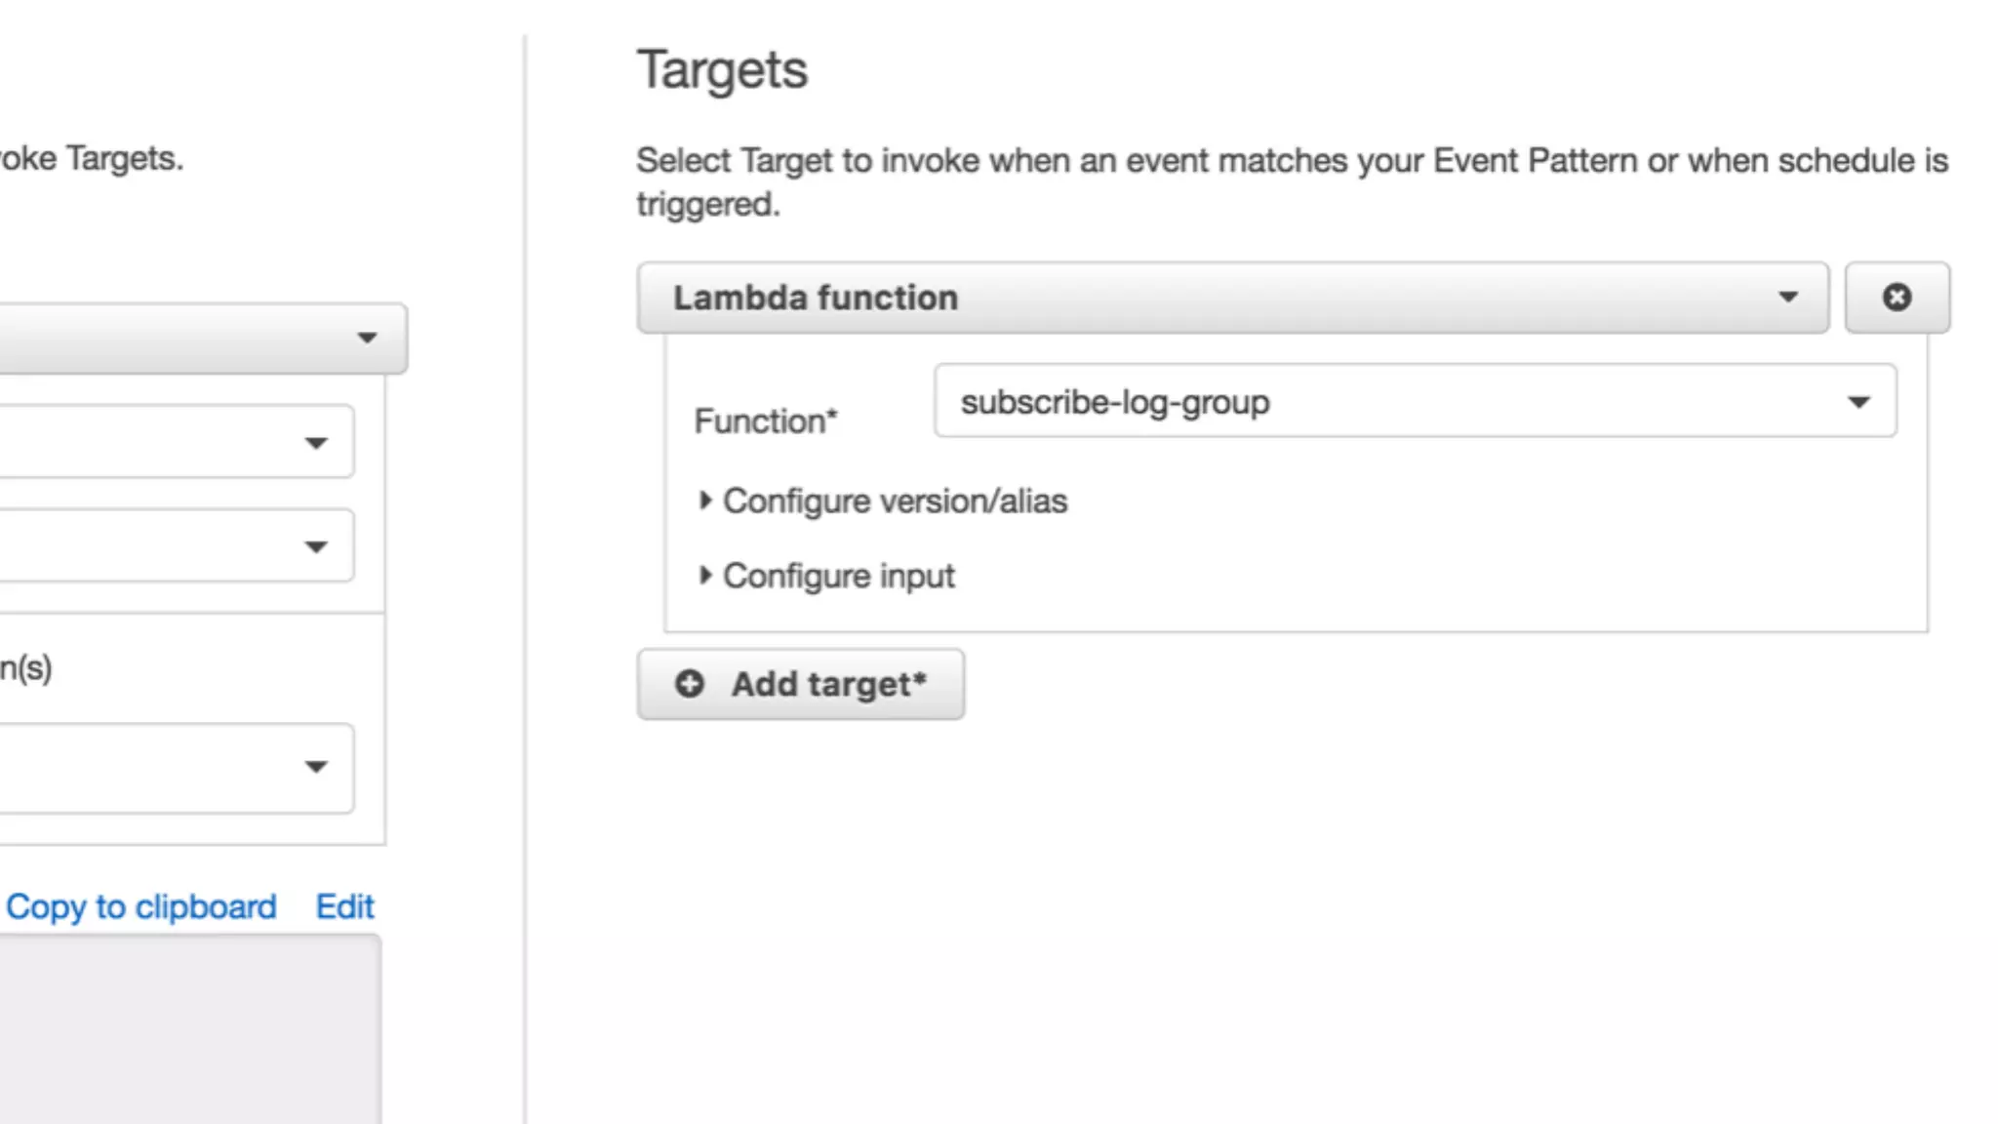Open the dropdown just above the "n(s)" label
This screenshot has height=1124, width=1998.
tap(176, 546)
